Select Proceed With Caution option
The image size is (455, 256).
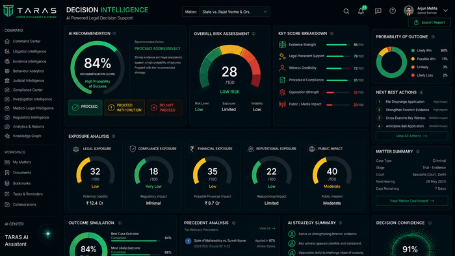click(125, 107)
